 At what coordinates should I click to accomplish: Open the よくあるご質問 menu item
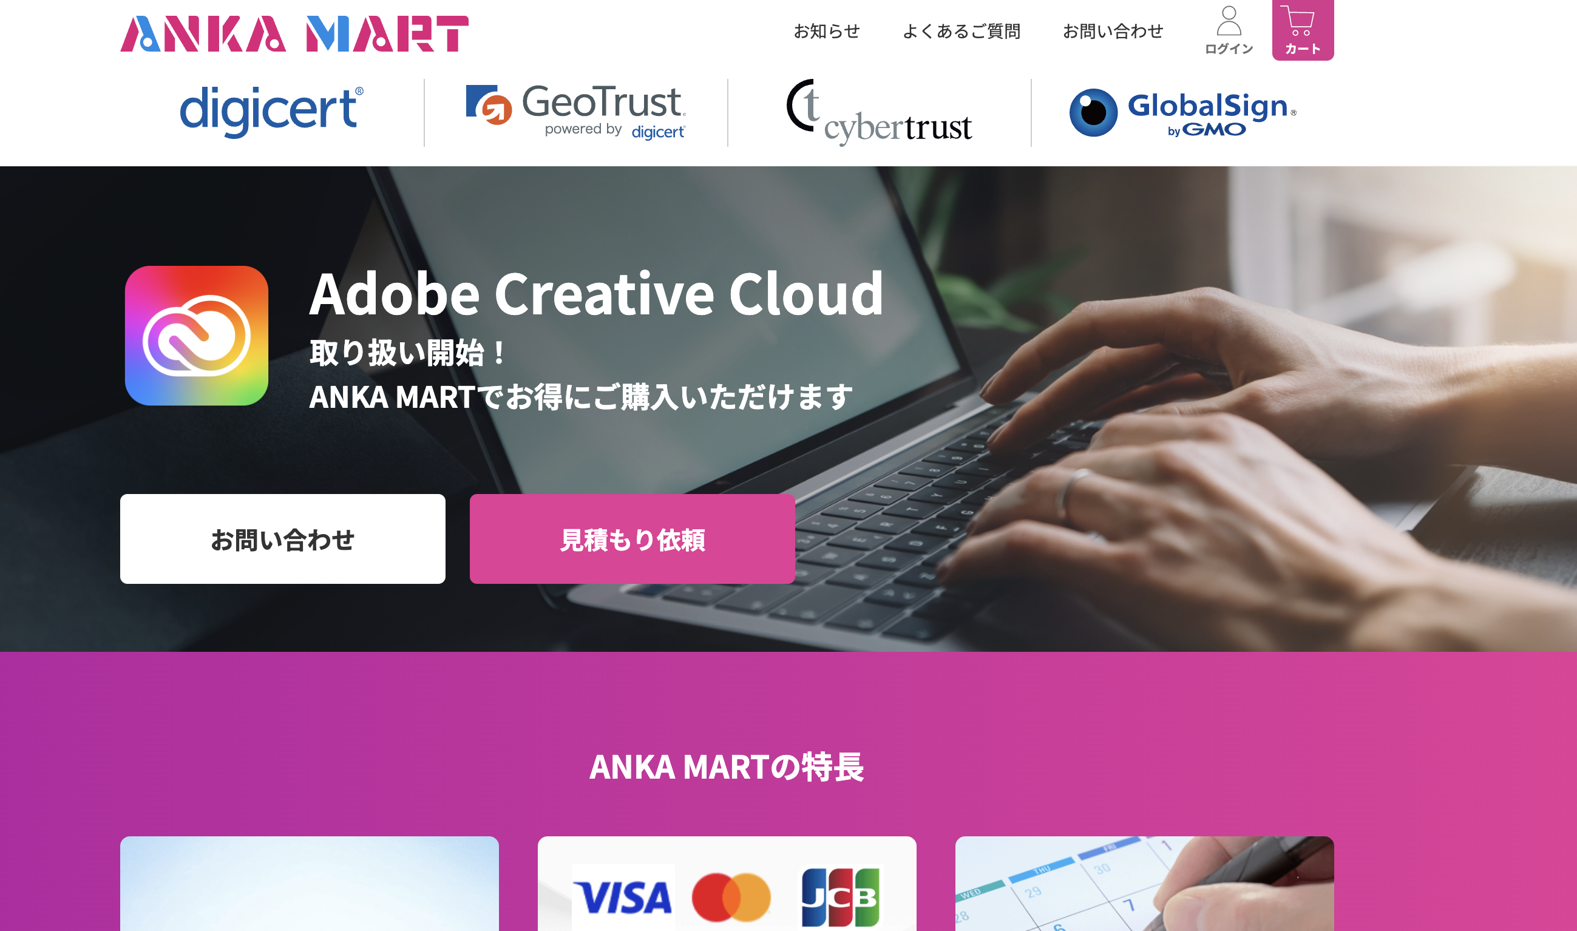pos(961,31)
